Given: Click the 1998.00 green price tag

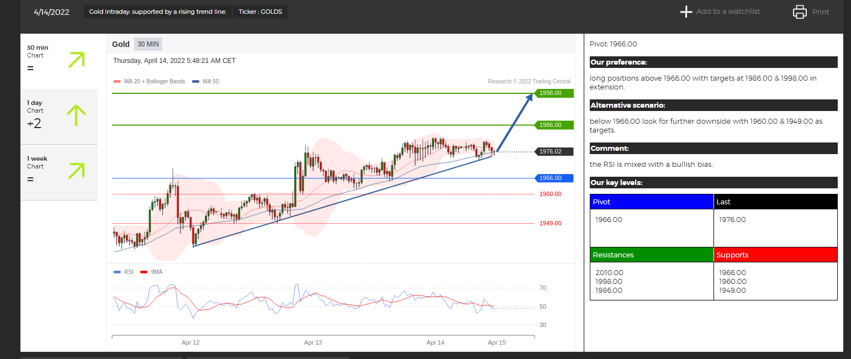Looking at the screenshot, I should point(554,93).
